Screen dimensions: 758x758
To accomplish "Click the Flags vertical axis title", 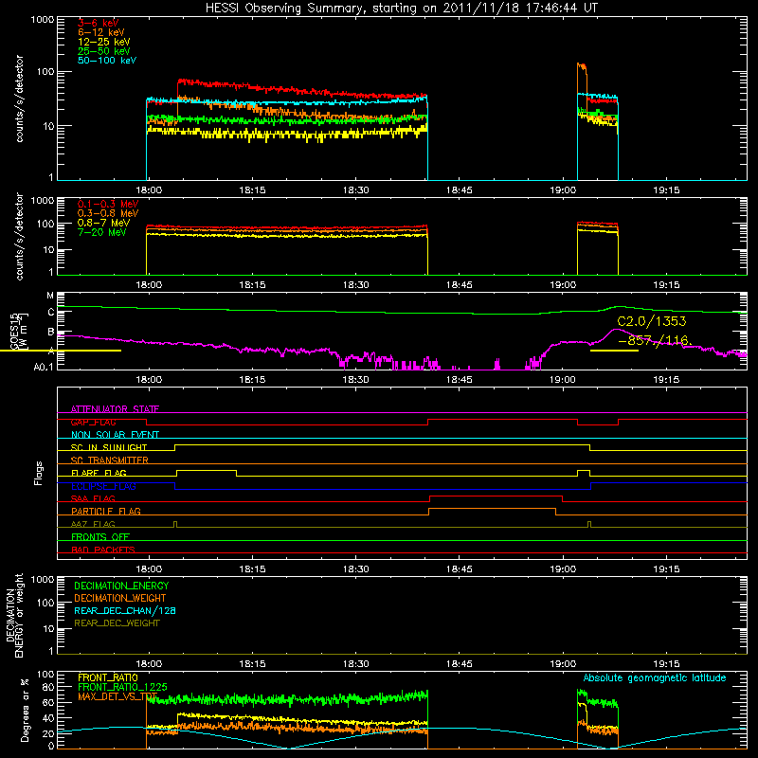I will [x=39, y=473].
